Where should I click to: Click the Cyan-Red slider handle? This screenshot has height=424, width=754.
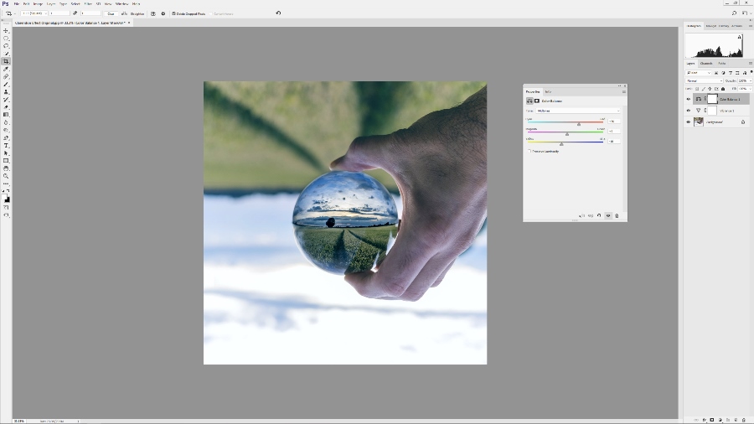coord(579,124)
